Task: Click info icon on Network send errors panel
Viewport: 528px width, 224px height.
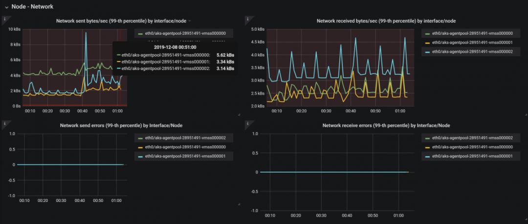Action: (5, 123)
